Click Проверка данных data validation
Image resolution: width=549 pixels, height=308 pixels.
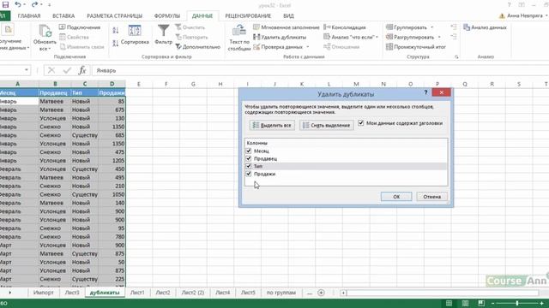(x=278, y=47)
